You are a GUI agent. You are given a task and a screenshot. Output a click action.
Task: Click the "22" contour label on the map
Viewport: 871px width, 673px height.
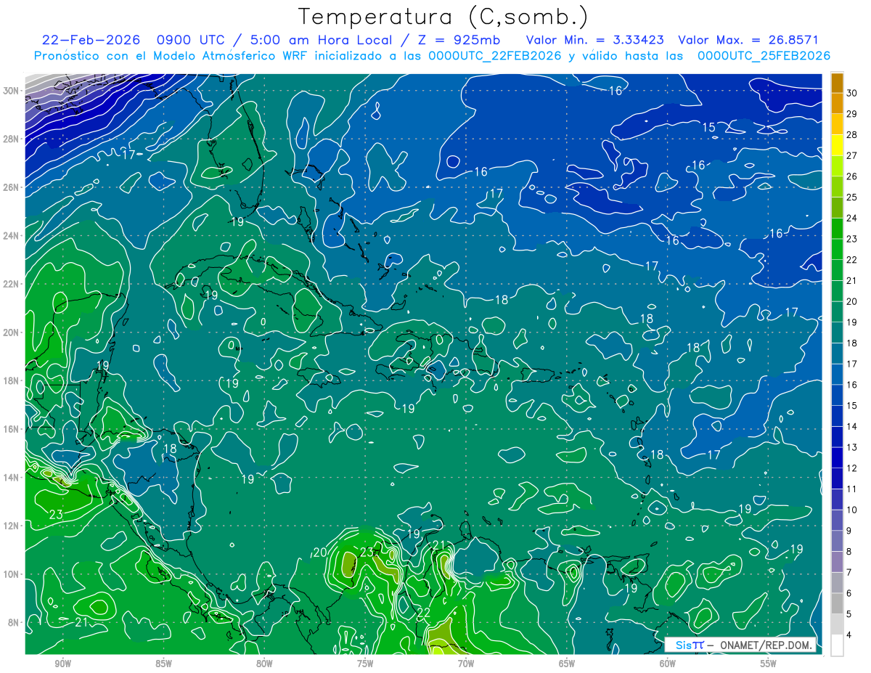(x=423, y=613)
